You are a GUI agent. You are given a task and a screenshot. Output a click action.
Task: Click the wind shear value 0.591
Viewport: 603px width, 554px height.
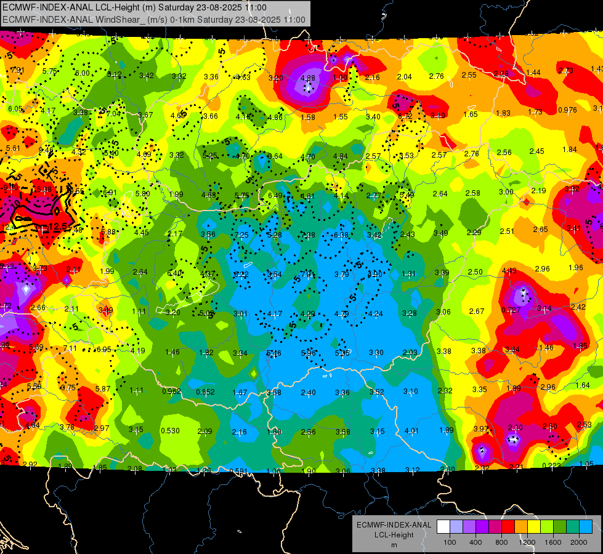click(238, 472)
